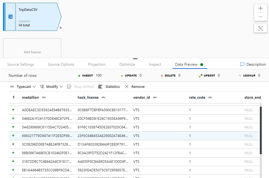269x178 pixels.
Task: Click the zoom-to-fit search icon
Action: click(261, 28)
